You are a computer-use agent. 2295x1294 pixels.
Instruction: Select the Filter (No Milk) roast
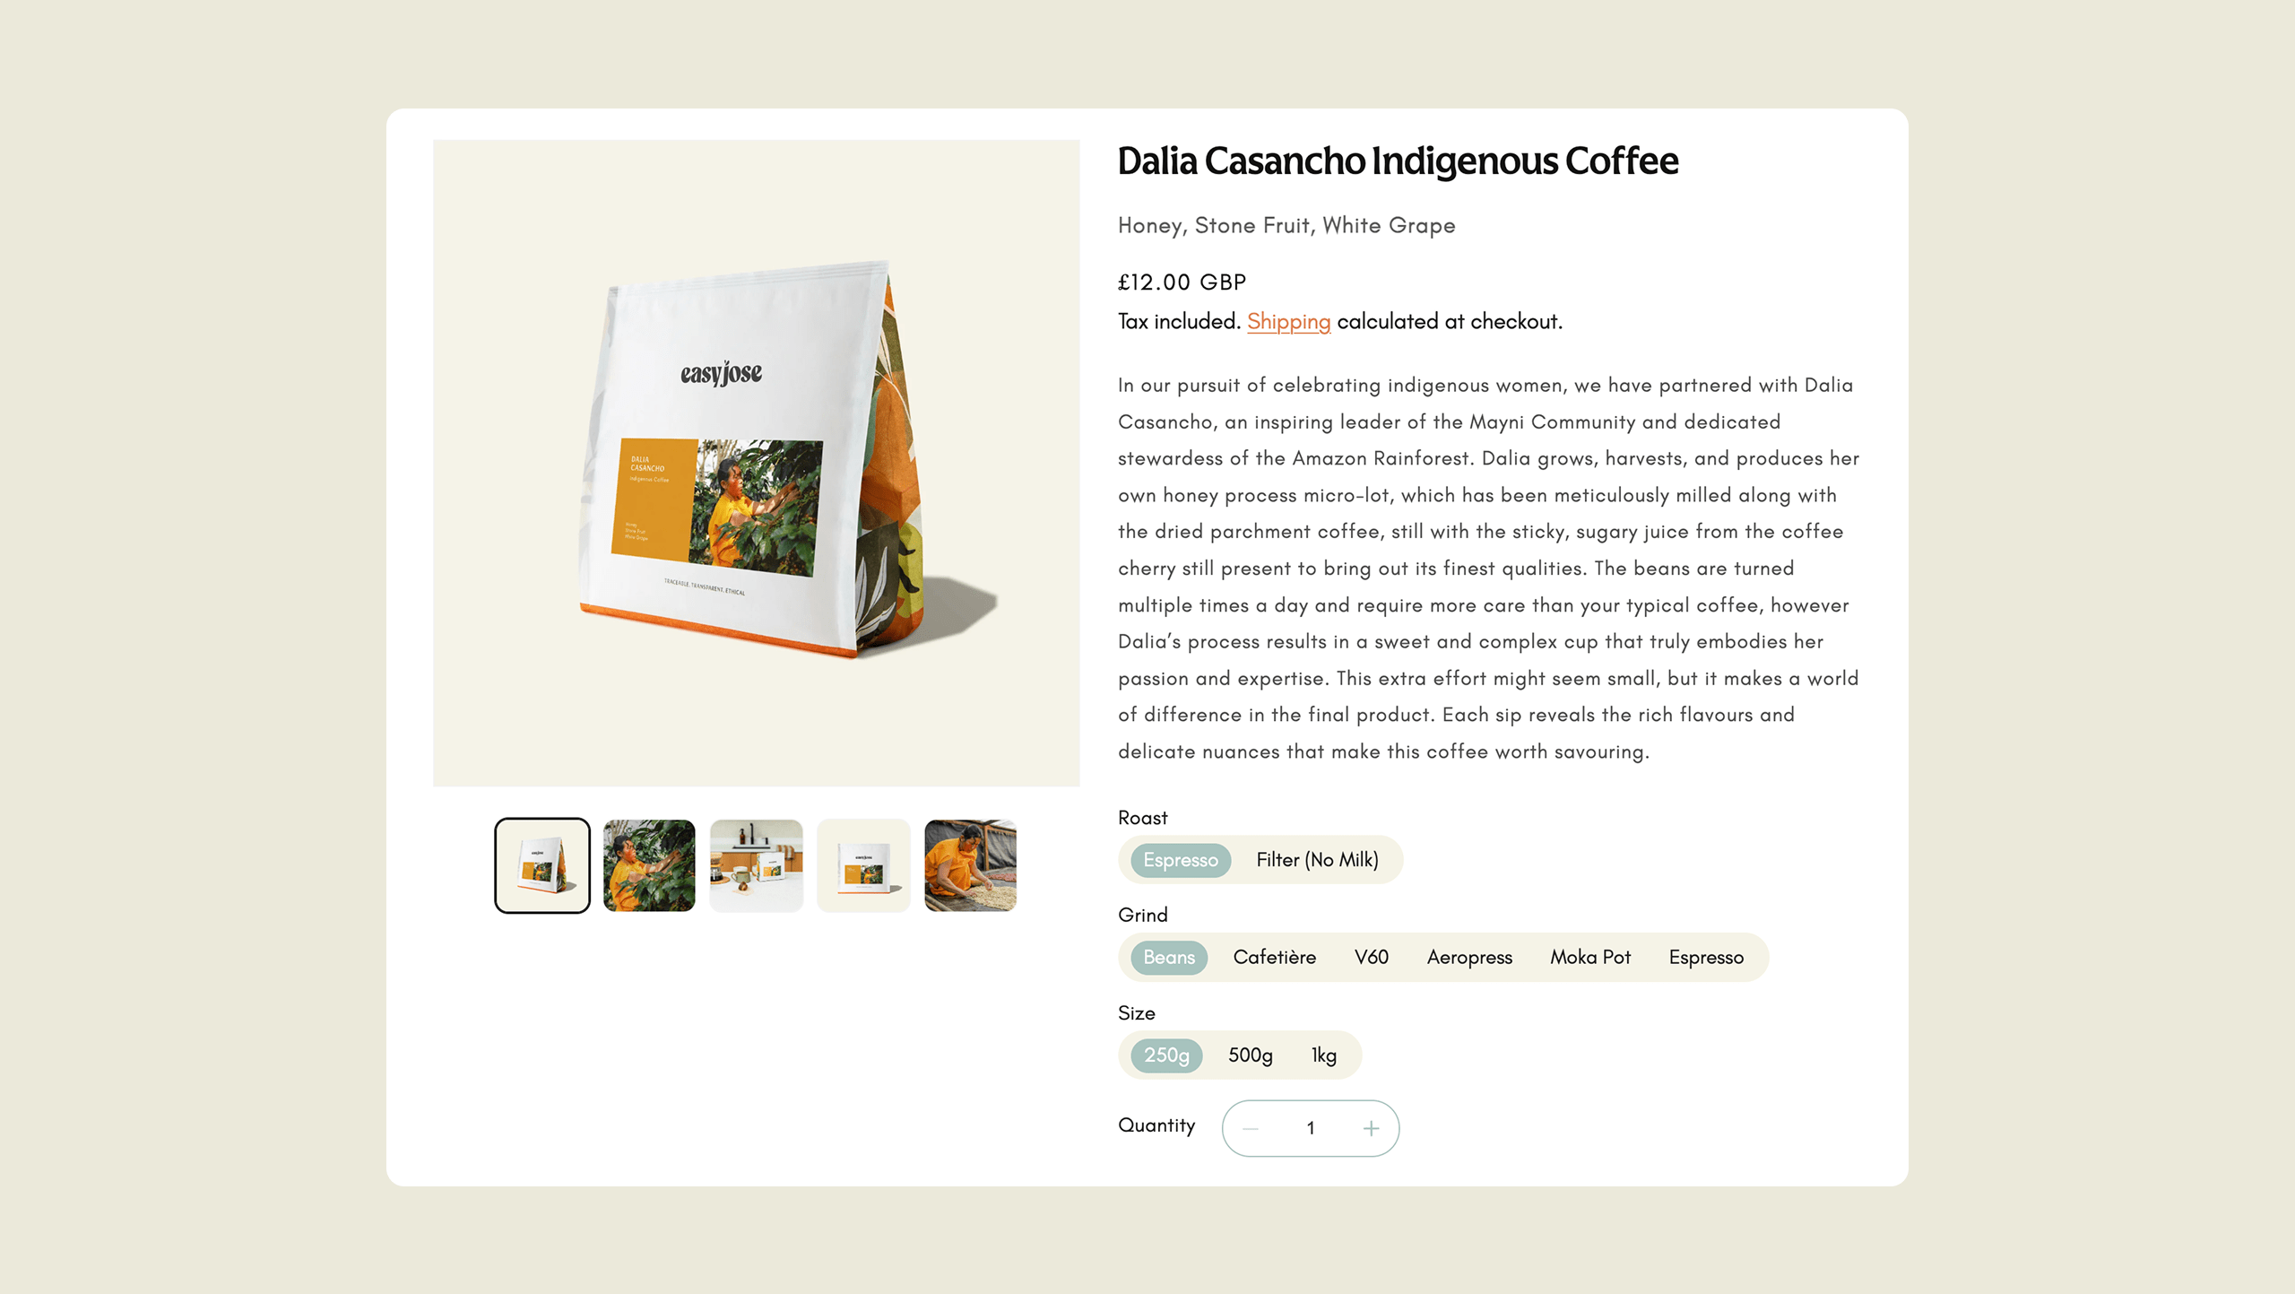coord(1317,860)
